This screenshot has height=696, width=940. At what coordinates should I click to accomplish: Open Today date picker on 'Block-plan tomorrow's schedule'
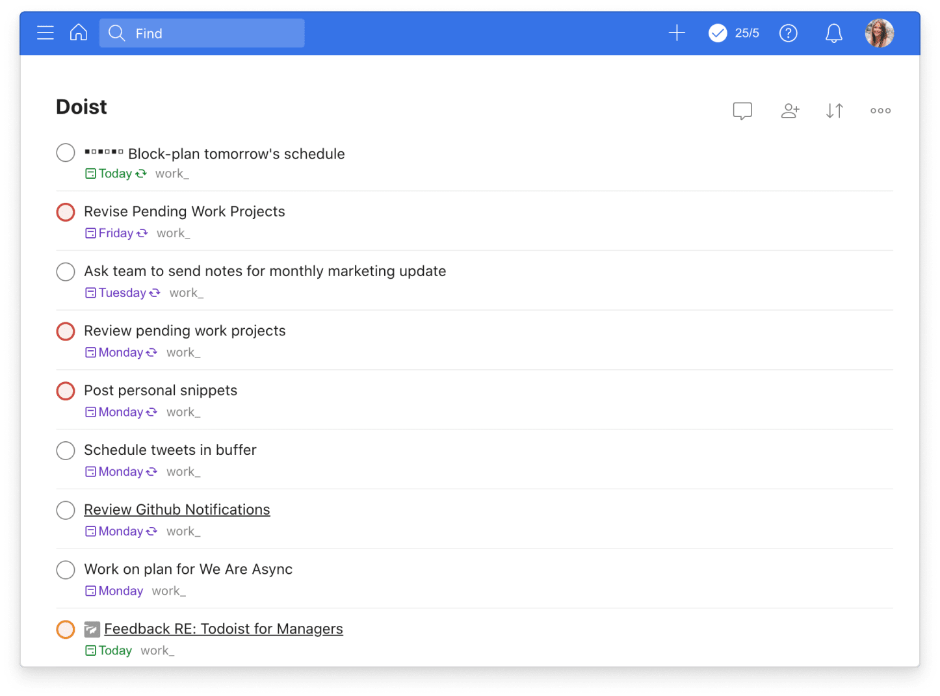click(116, 174)
